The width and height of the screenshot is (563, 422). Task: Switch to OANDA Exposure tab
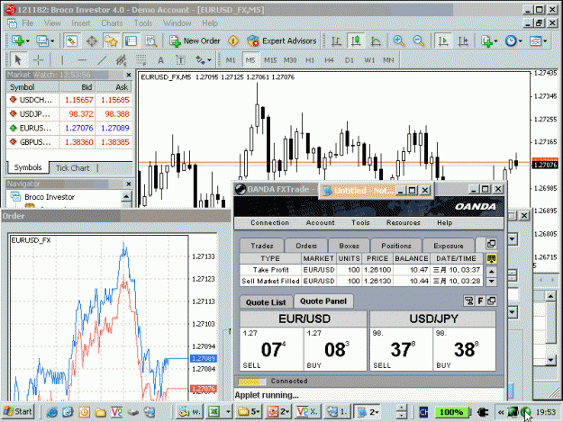(449, 246)
